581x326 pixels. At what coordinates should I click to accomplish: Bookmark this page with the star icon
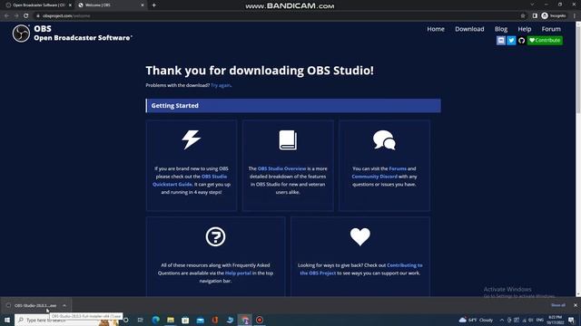click(523, 16)
